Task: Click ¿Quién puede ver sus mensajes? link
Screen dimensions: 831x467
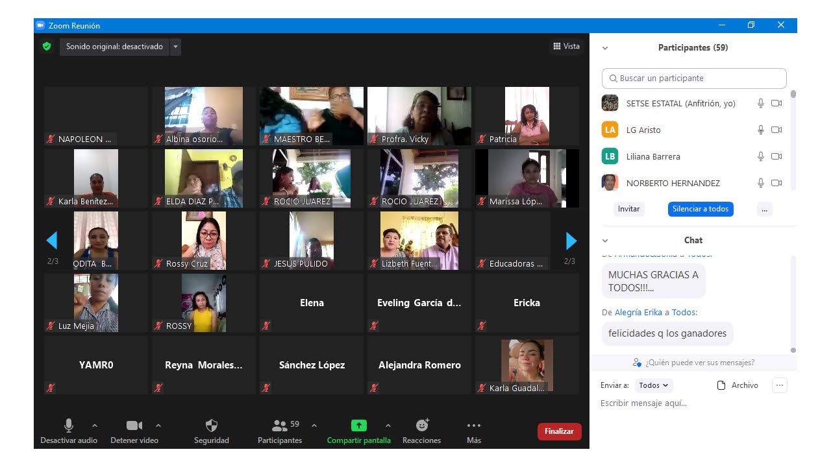Action: coord(700,363)
